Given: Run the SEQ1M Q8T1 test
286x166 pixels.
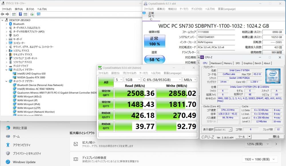Looking at the screenshot, I should (x=106, y=93).
